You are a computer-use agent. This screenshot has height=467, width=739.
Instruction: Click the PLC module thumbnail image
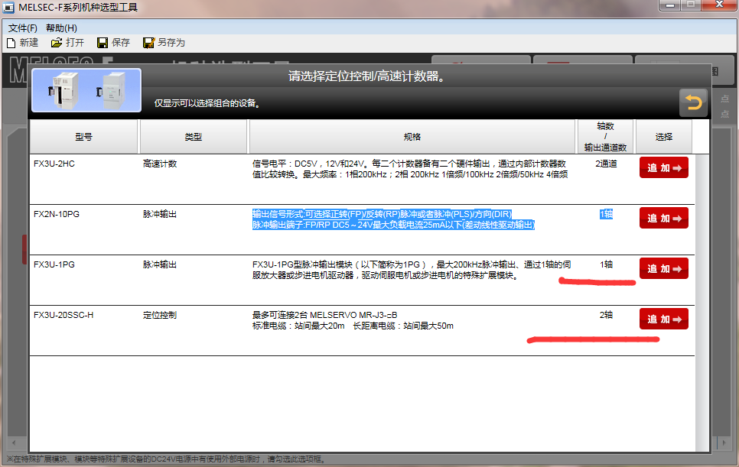pyautogui.click(x=86, y=90)
